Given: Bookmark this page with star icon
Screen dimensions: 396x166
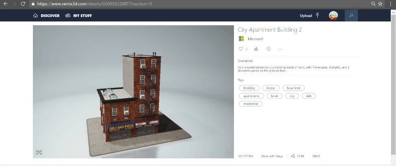Looking at the screenshot, I should 380,4.
